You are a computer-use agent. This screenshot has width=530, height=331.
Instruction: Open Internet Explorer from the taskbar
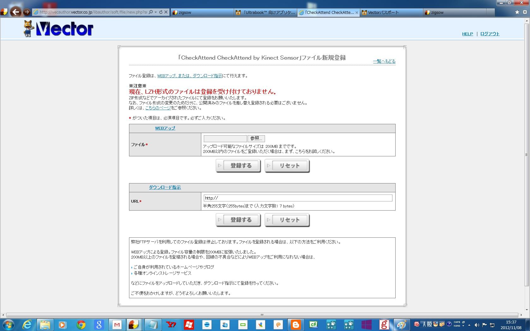coord(27,324)
